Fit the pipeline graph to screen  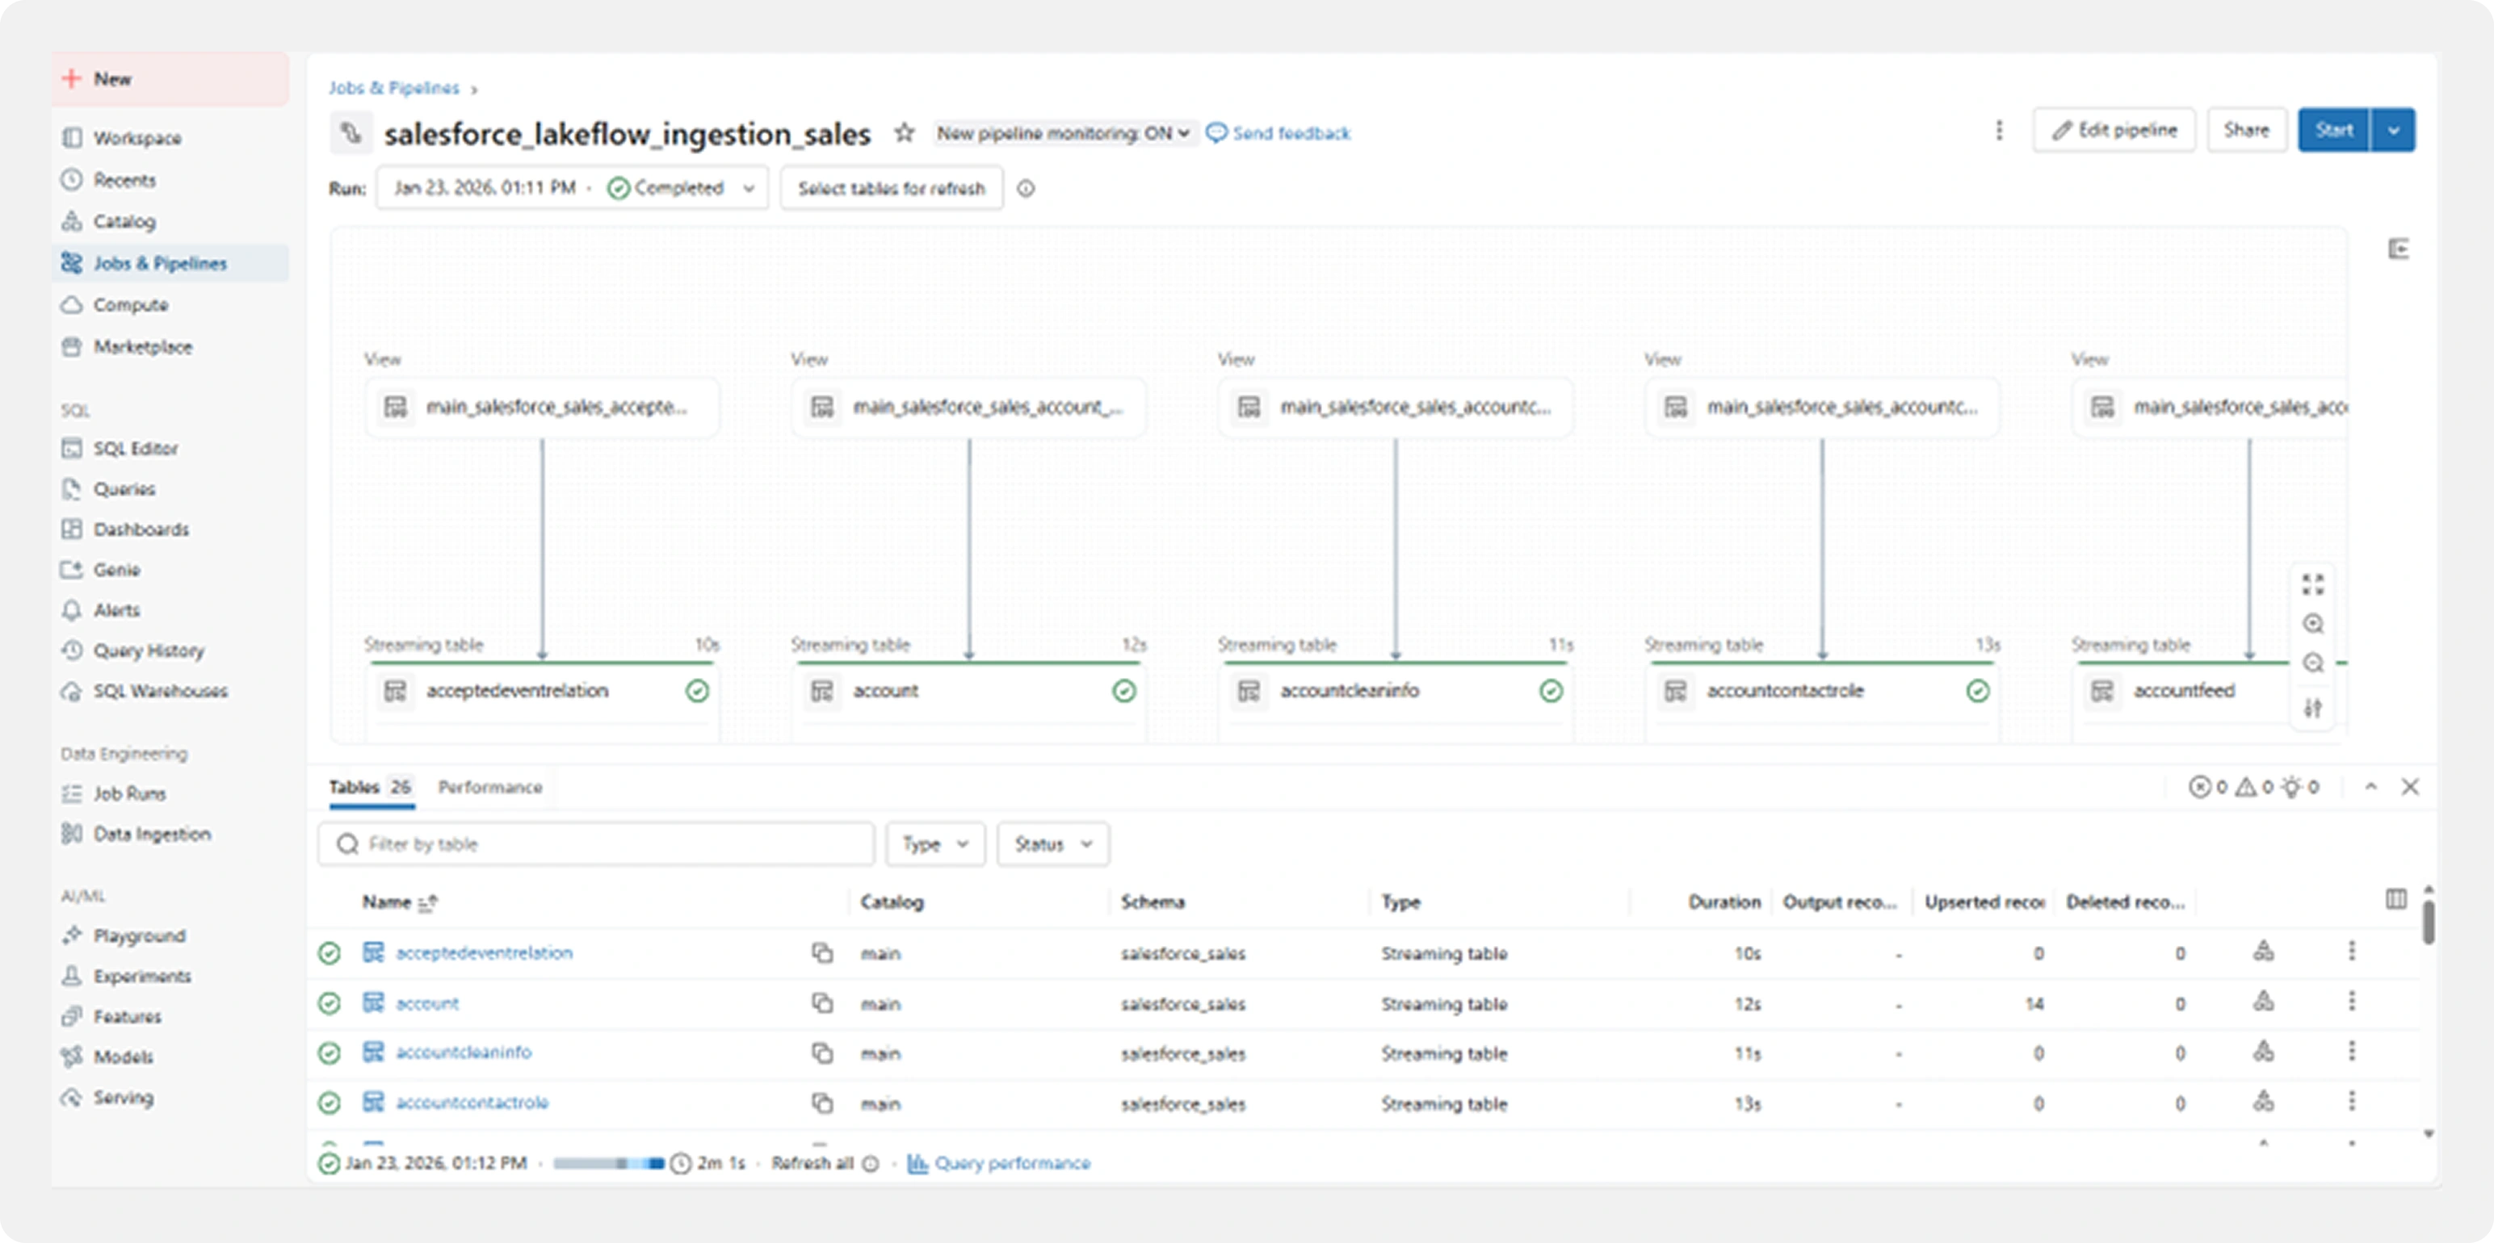pos(2314,584)
